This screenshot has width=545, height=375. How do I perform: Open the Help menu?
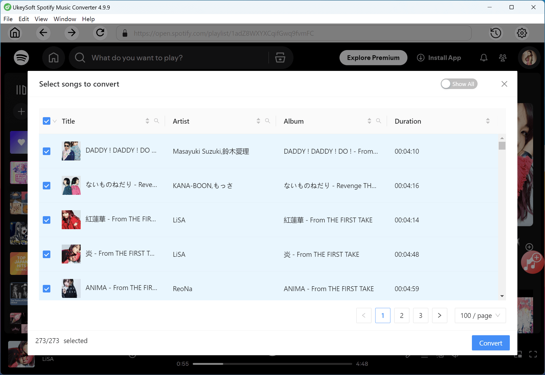[x=88, y=19]
